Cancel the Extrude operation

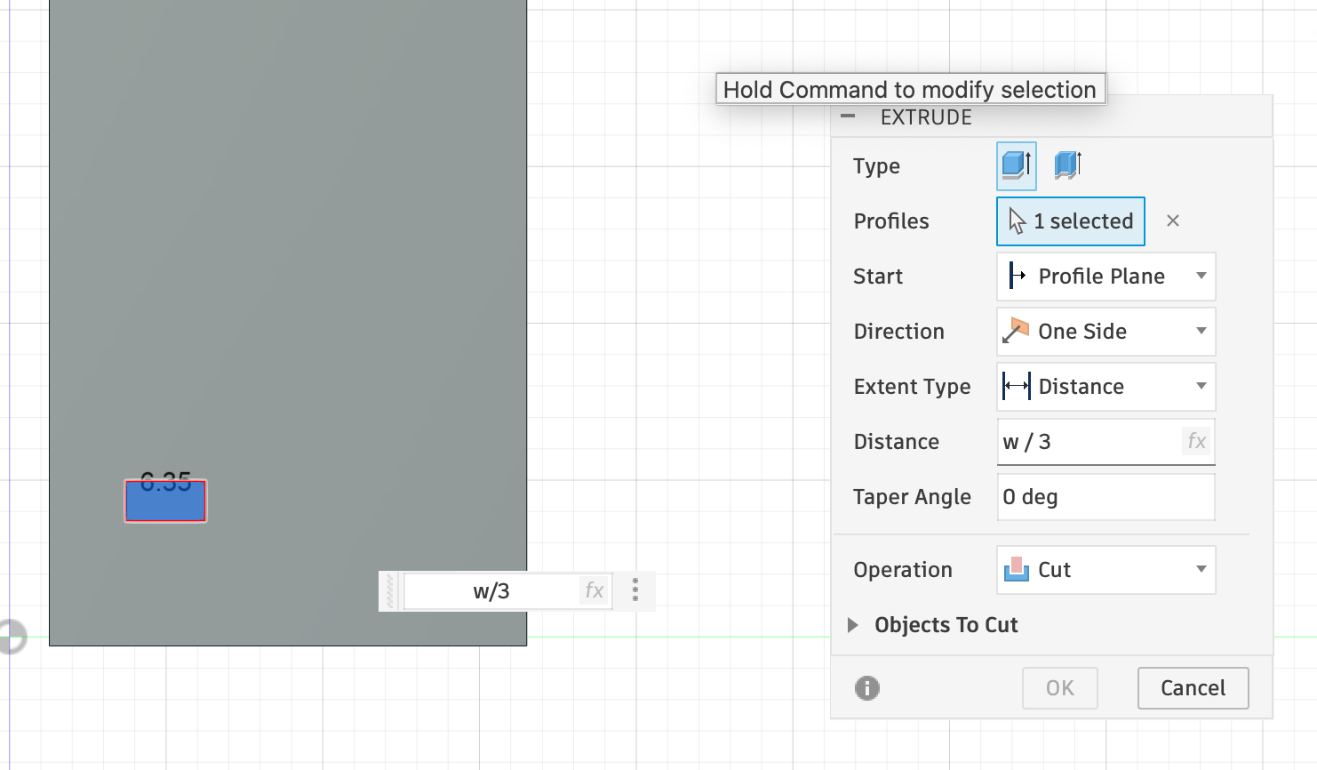(1193, 687)
